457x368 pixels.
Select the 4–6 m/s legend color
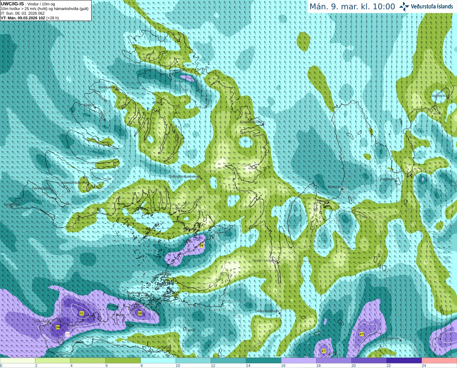[88, 360]
